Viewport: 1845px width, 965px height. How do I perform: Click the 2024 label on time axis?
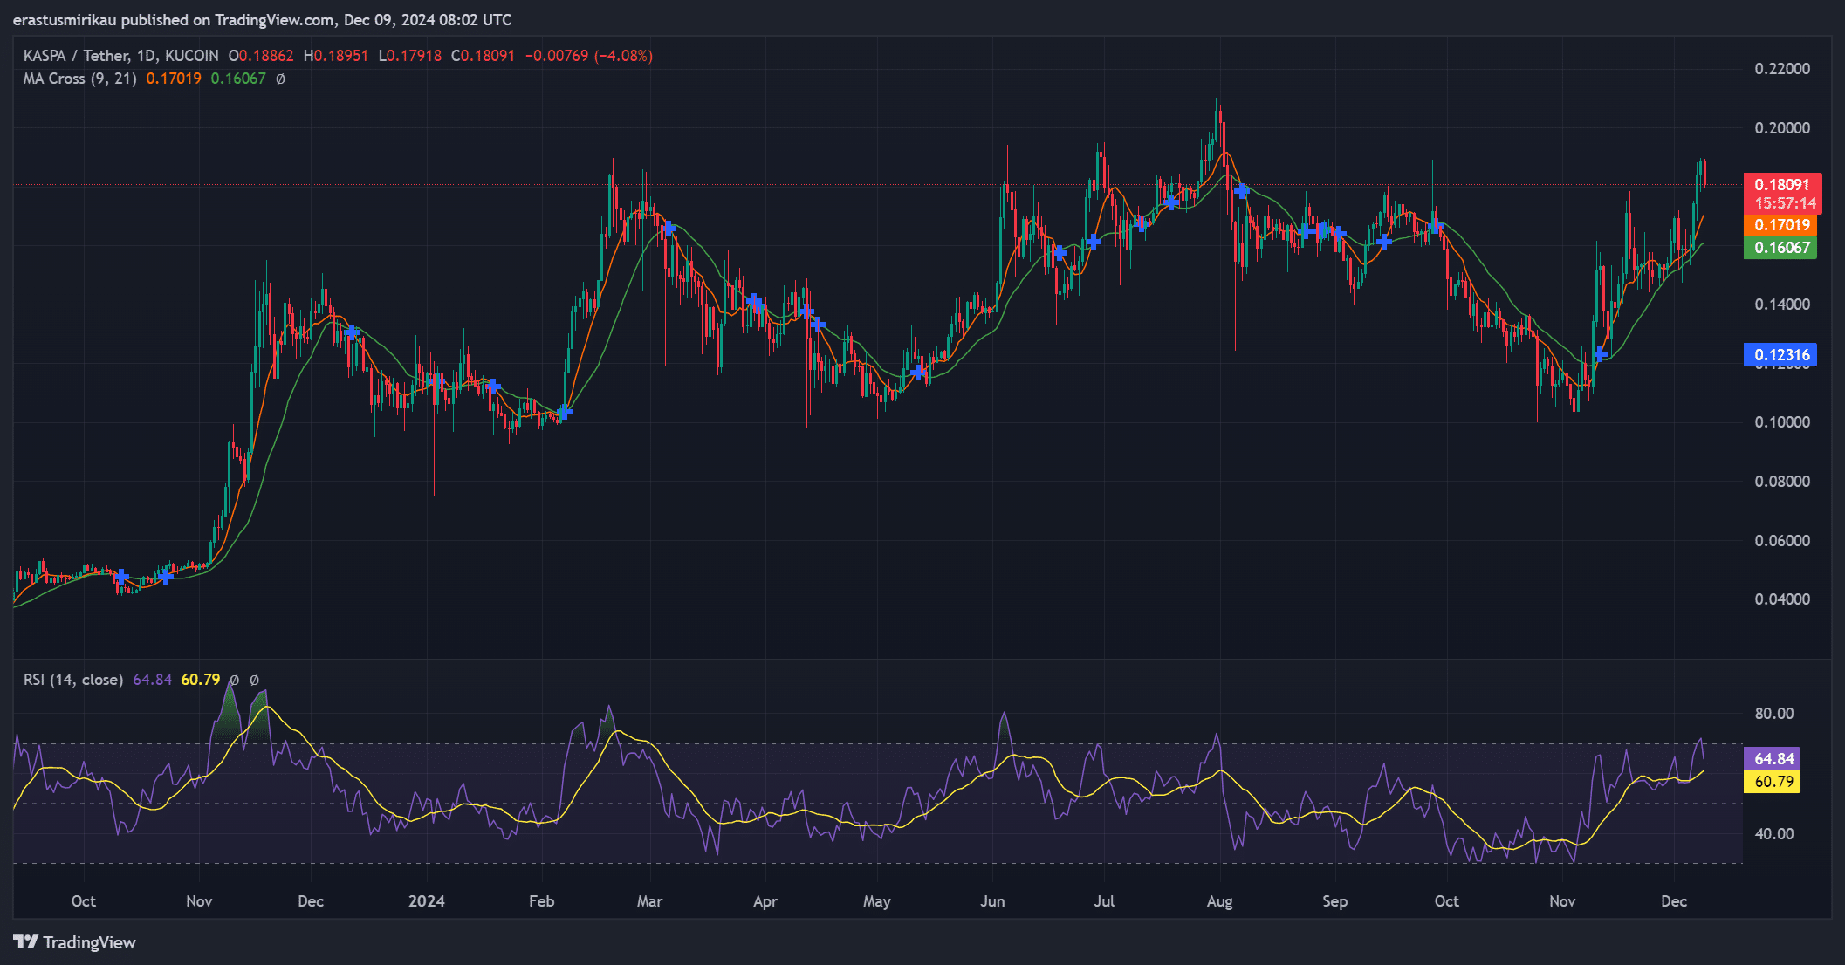click(x=427, y=901)
